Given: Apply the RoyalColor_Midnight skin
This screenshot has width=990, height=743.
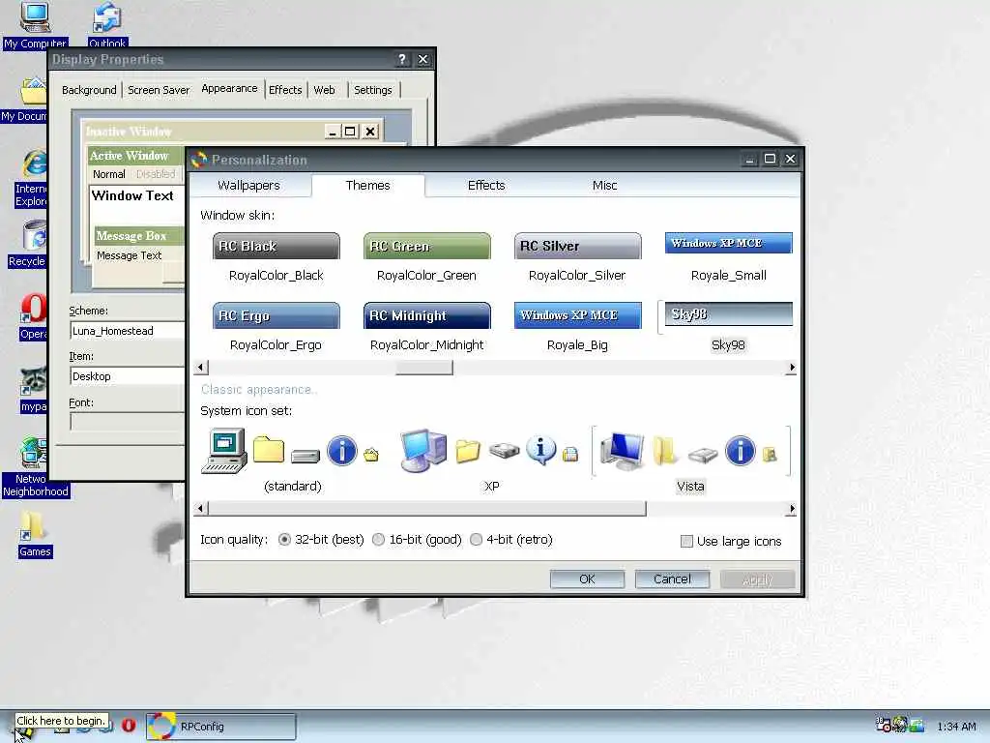Looking at the screenshot, I should click(426, 328).
